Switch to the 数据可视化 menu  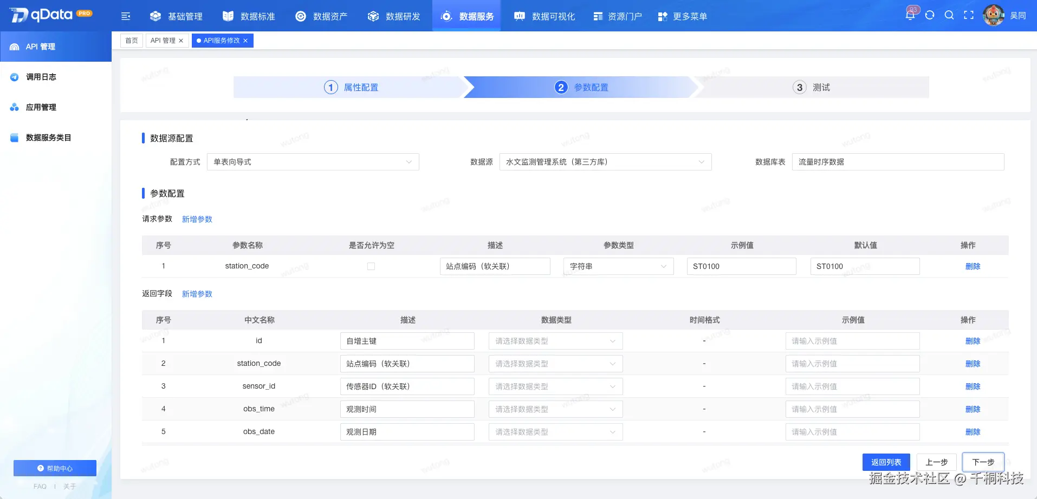tap(543, 16)
